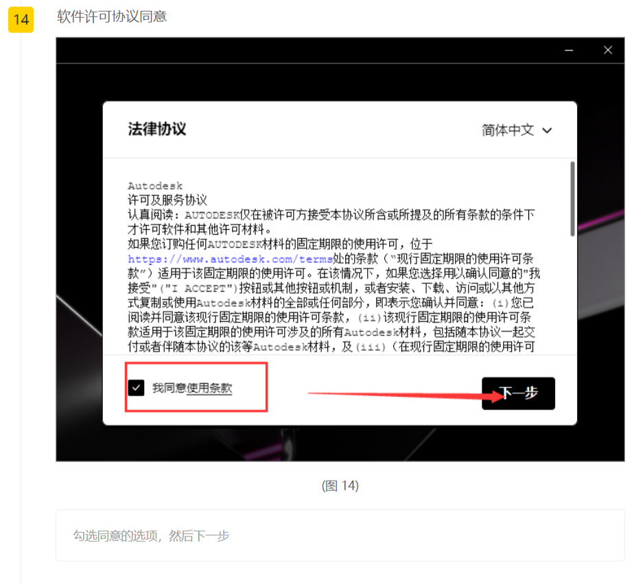This screenshot has width=632, height=585.
Task: Click the 许可及服务协议 line in the agreement
Action: pos(167,200)
